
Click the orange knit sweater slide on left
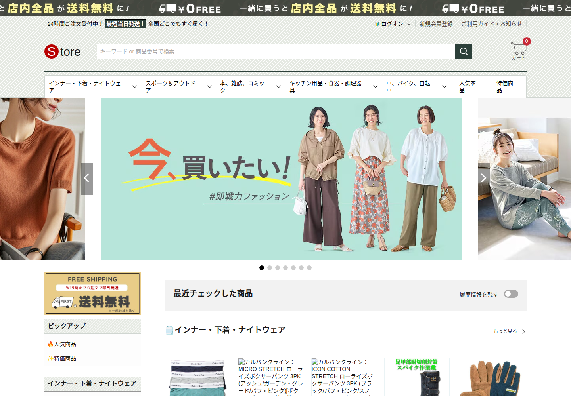tap(42, 179)
